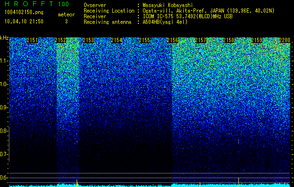This screenshot has height=187, width=294.
Task: Click the yellow meteor spike near 2158
Action: click(238, 182)
